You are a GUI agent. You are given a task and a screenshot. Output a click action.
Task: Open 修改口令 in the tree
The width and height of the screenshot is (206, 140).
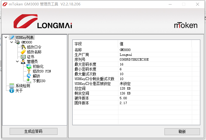coord(34,47)
